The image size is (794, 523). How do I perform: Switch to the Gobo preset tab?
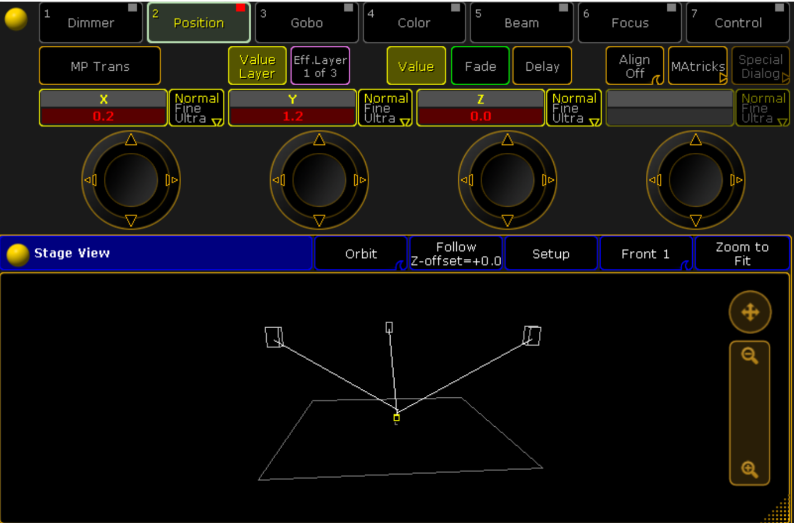click(x=307, y=22)
